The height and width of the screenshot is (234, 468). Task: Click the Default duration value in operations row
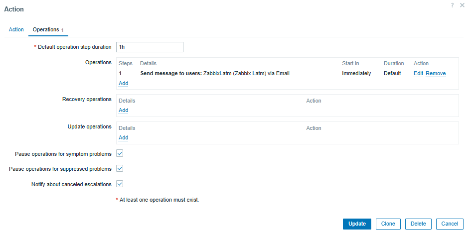(x=392, y=73)
